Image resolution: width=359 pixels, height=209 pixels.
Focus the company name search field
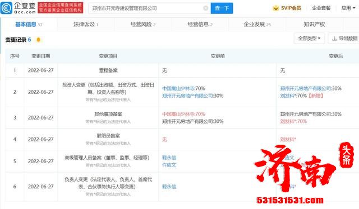coord(149,8)
